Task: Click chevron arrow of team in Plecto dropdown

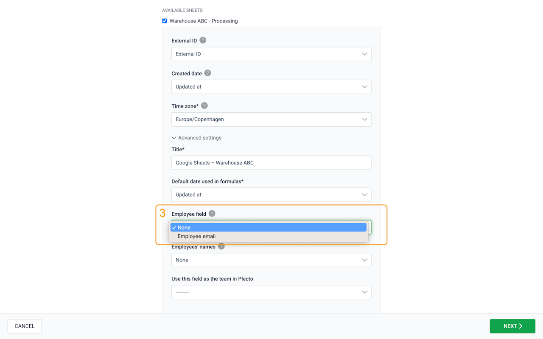Action: pyautogui.click(x=364, y=292)
